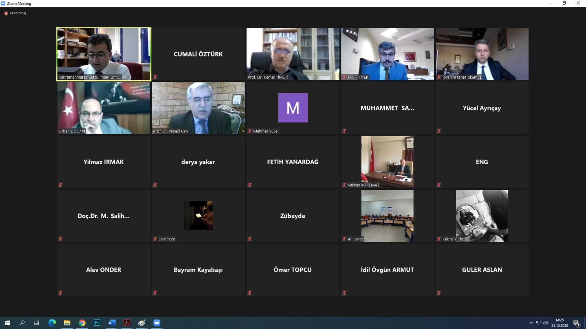
Task: Open the volume control in system tray
Action: pyautogui.click(x=546, y=323)
